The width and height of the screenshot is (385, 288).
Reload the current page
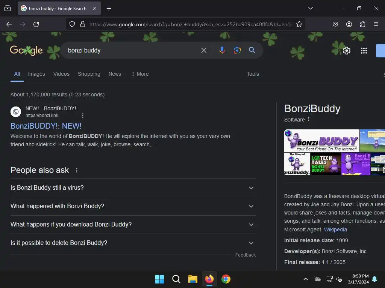[x=36, y=24]
